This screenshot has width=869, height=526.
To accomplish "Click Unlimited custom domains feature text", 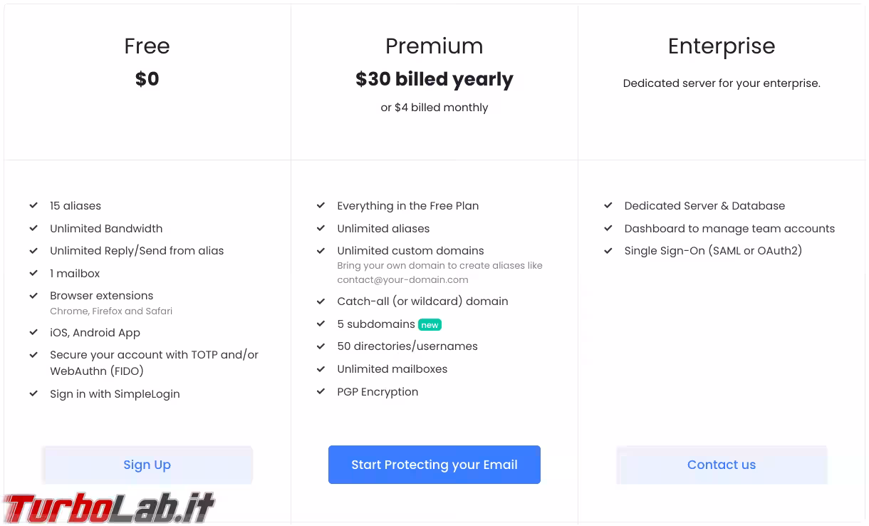I will tap(410, 250).
